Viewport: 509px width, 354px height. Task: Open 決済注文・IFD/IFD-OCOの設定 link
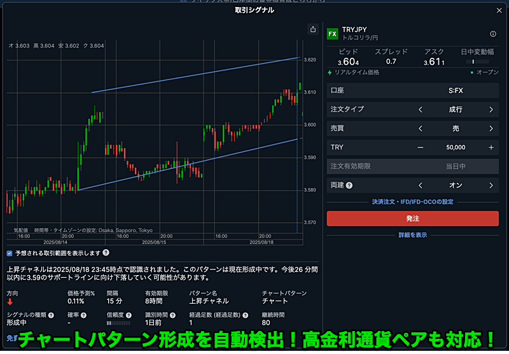pyautogui.click(x=412, y=201)
